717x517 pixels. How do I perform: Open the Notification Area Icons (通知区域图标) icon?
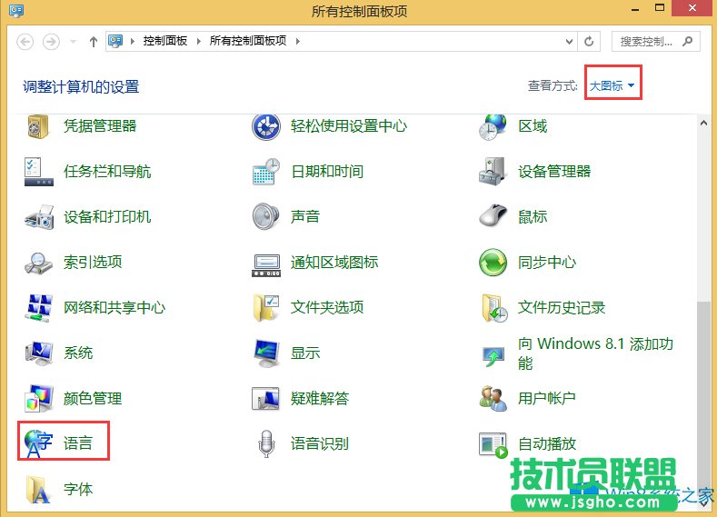pyautogui.click(x=266, y=265)
